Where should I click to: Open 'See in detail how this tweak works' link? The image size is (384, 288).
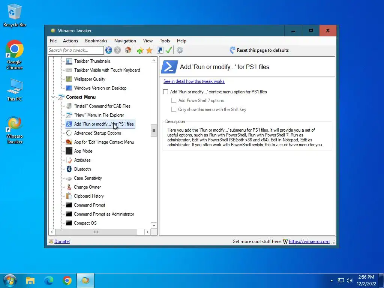194,81
